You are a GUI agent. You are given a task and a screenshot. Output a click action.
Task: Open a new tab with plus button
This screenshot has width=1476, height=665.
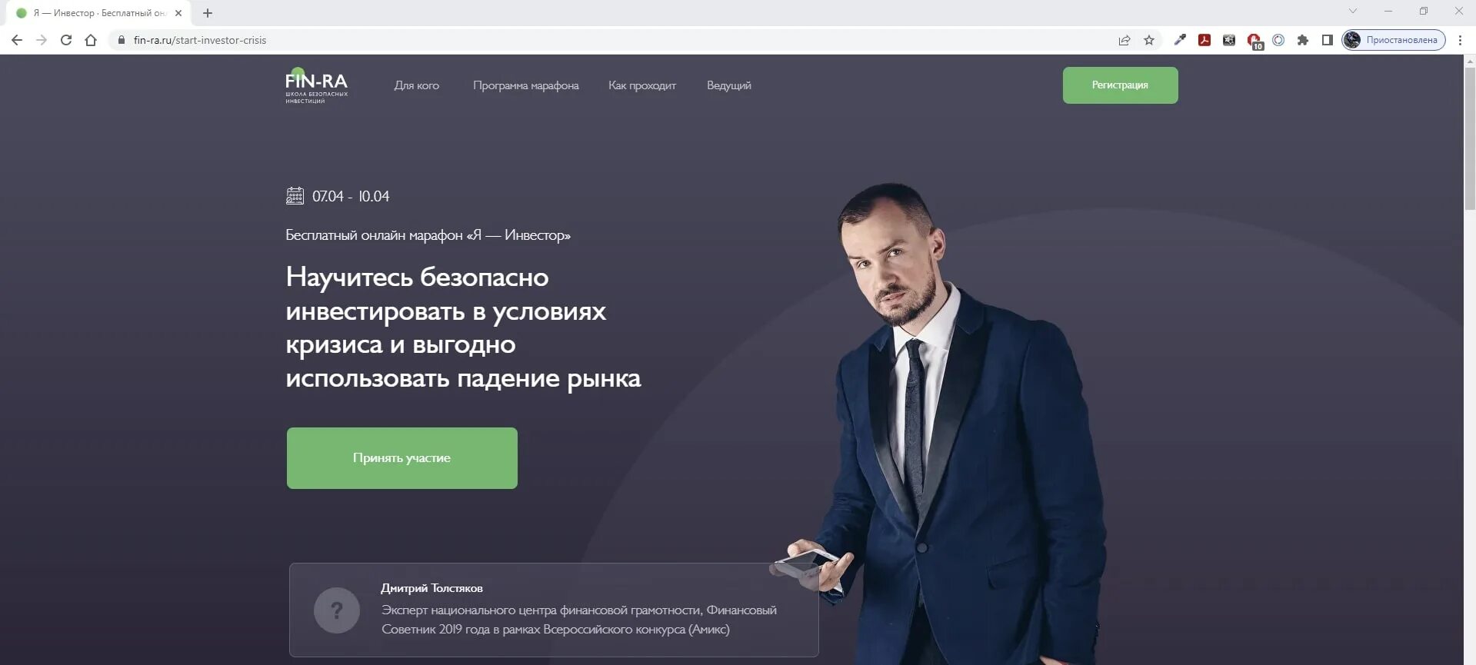pos(208,13)
